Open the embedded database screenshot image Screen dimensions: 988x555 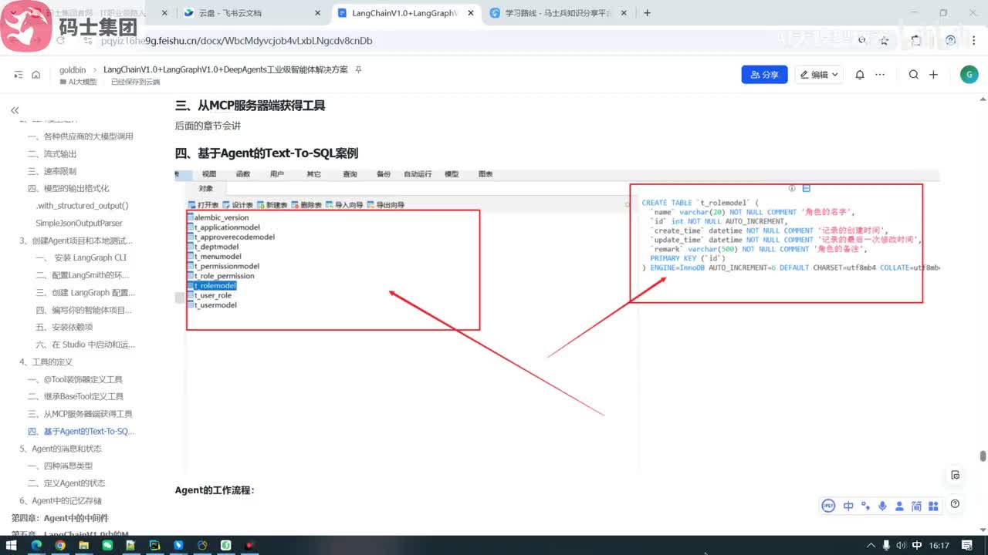click(x=557, y=320)
